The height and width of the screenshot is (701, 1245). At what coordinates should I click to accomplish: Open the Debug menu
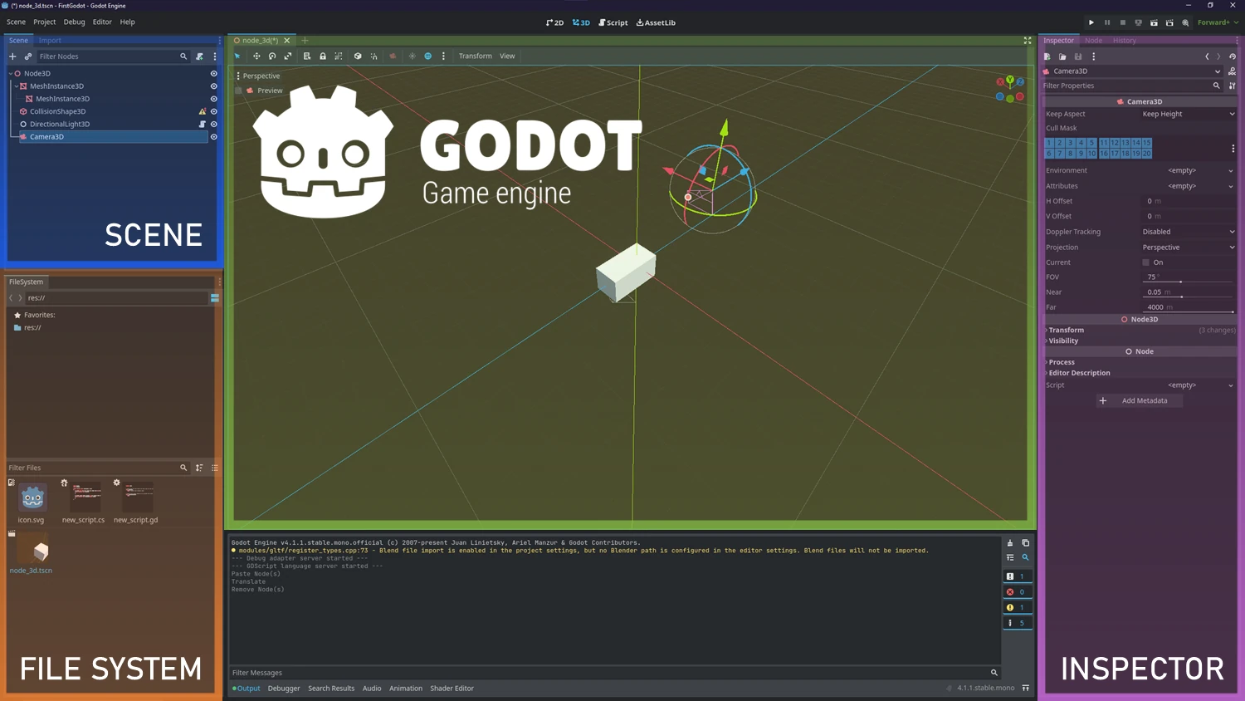74,22
